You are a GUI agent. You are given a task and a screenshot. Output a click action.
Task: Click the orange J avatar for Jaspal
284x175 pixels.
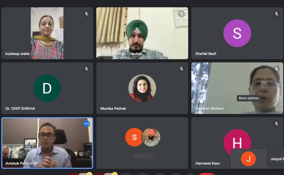point(248,159)
